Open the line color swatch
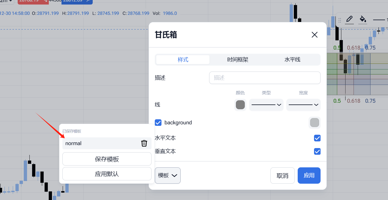Viewport: 388px width, 200px height. [240, 105]
